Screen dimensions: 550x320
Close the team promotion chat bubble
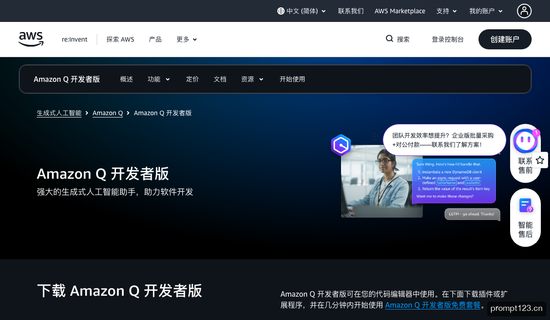click(x=374, y=137)
